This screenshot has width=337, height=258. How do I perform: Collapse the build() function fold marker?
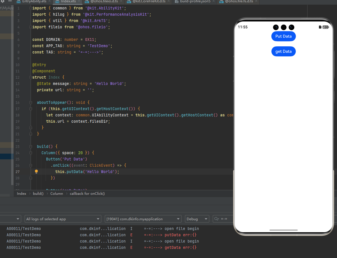31,146
